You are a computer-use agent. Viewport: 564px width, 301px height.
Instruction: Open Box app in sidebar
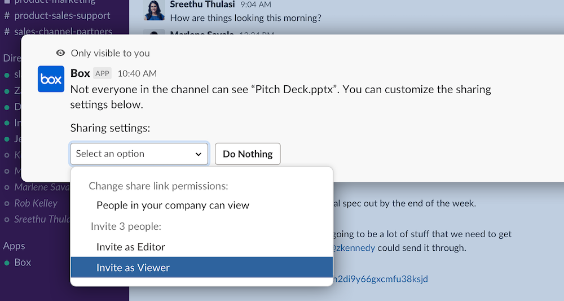tap(23, 263)
